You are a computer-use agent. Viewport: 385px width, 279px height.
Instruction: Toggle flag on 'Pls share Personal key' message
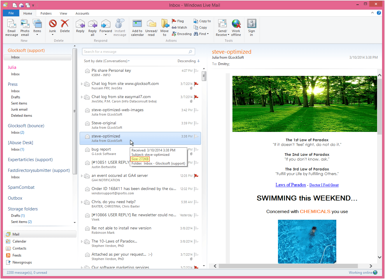[196, 71]
